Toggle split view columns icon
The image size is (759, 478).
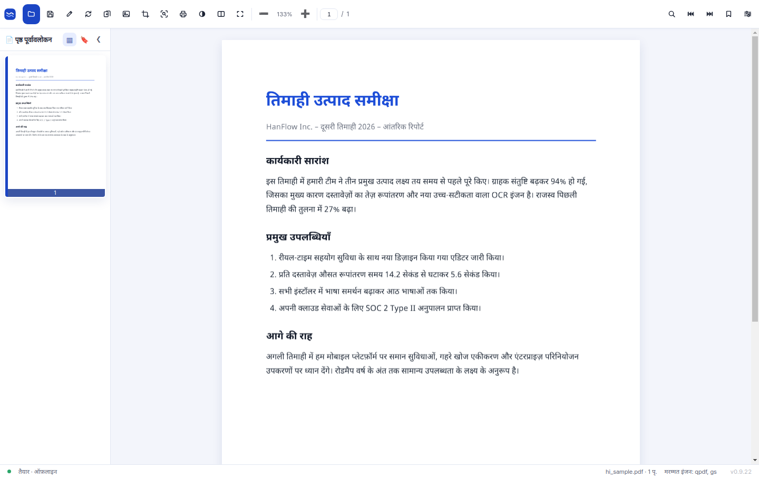221,14
